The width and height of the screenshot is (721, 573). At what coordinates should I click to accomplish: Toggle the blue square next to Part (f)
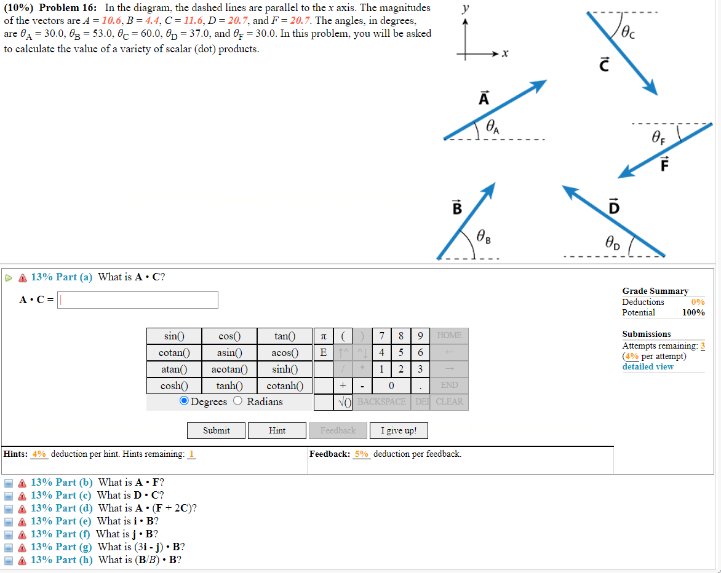pos(7,534)
